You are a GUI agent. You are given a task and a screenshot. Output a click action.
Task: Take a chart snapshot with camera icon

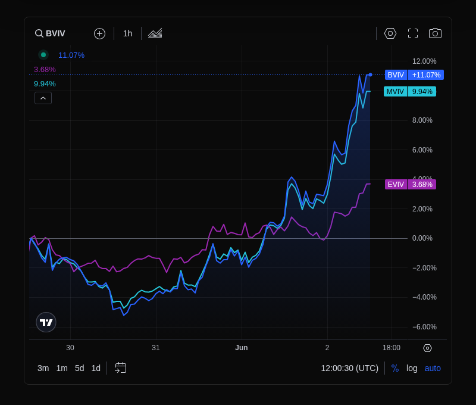(x=435, y=33)
